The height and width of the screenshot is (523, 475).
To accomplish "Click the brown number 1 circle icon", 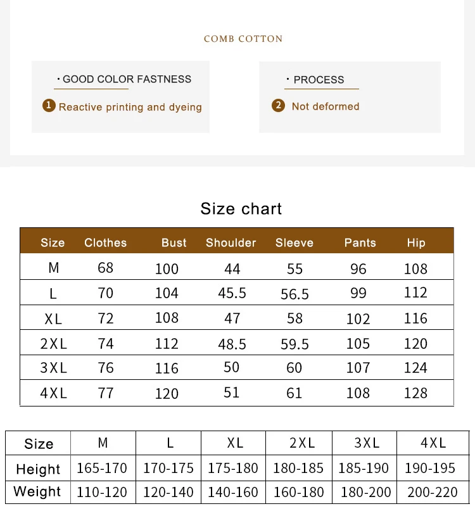I will pyautogui.click(x=49, y=106).
